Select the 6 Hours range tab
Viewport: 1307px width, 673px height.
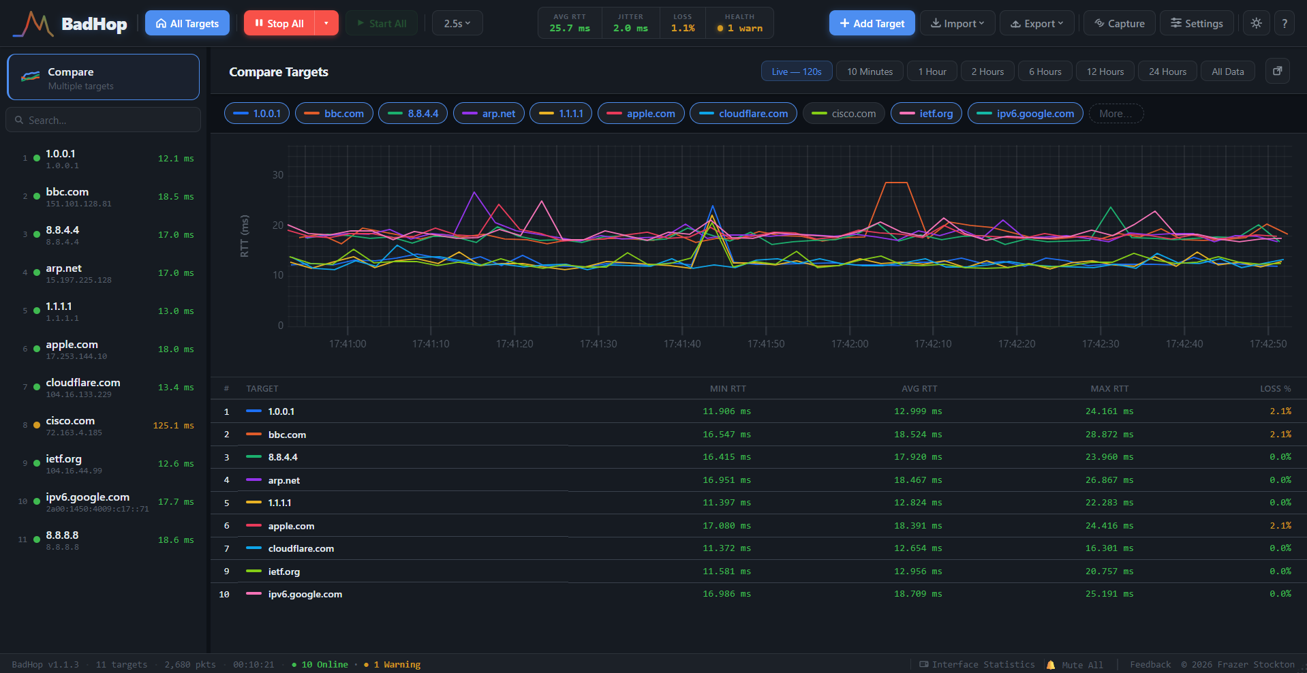(1045, 72)
